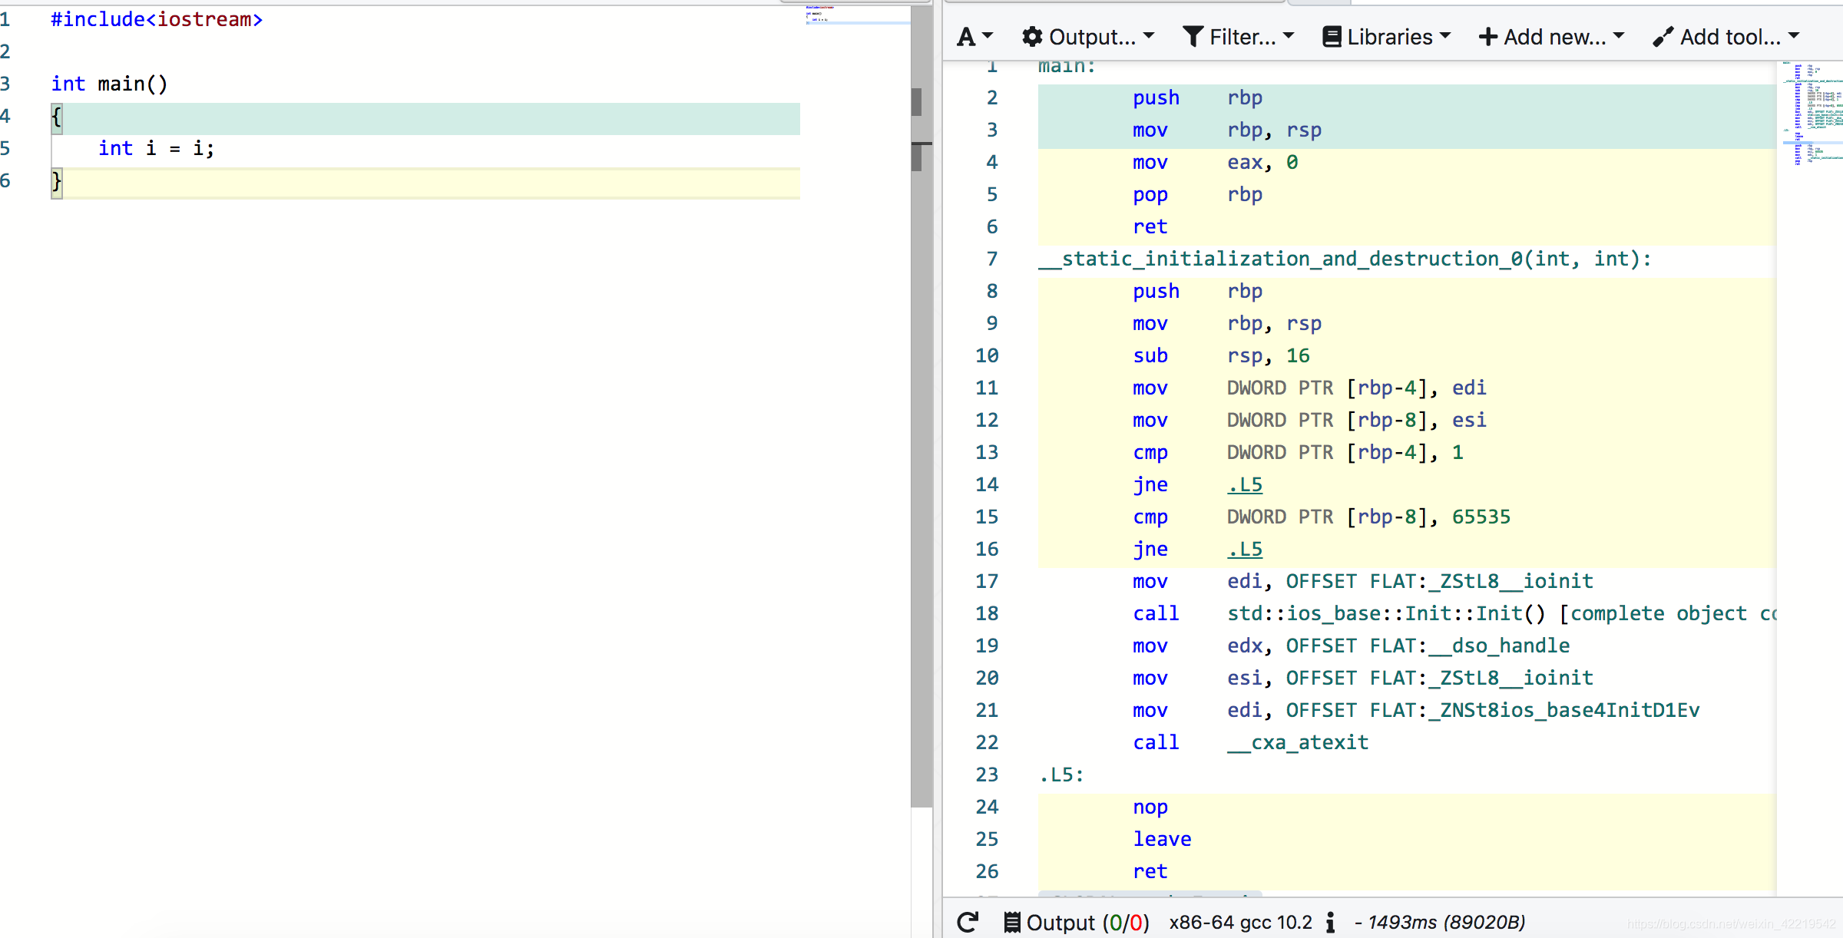
Task: Click the Libraries book icon
Action: point(1331,36)
